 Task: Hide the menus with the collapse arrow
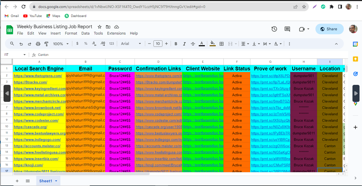coord(336,43)
